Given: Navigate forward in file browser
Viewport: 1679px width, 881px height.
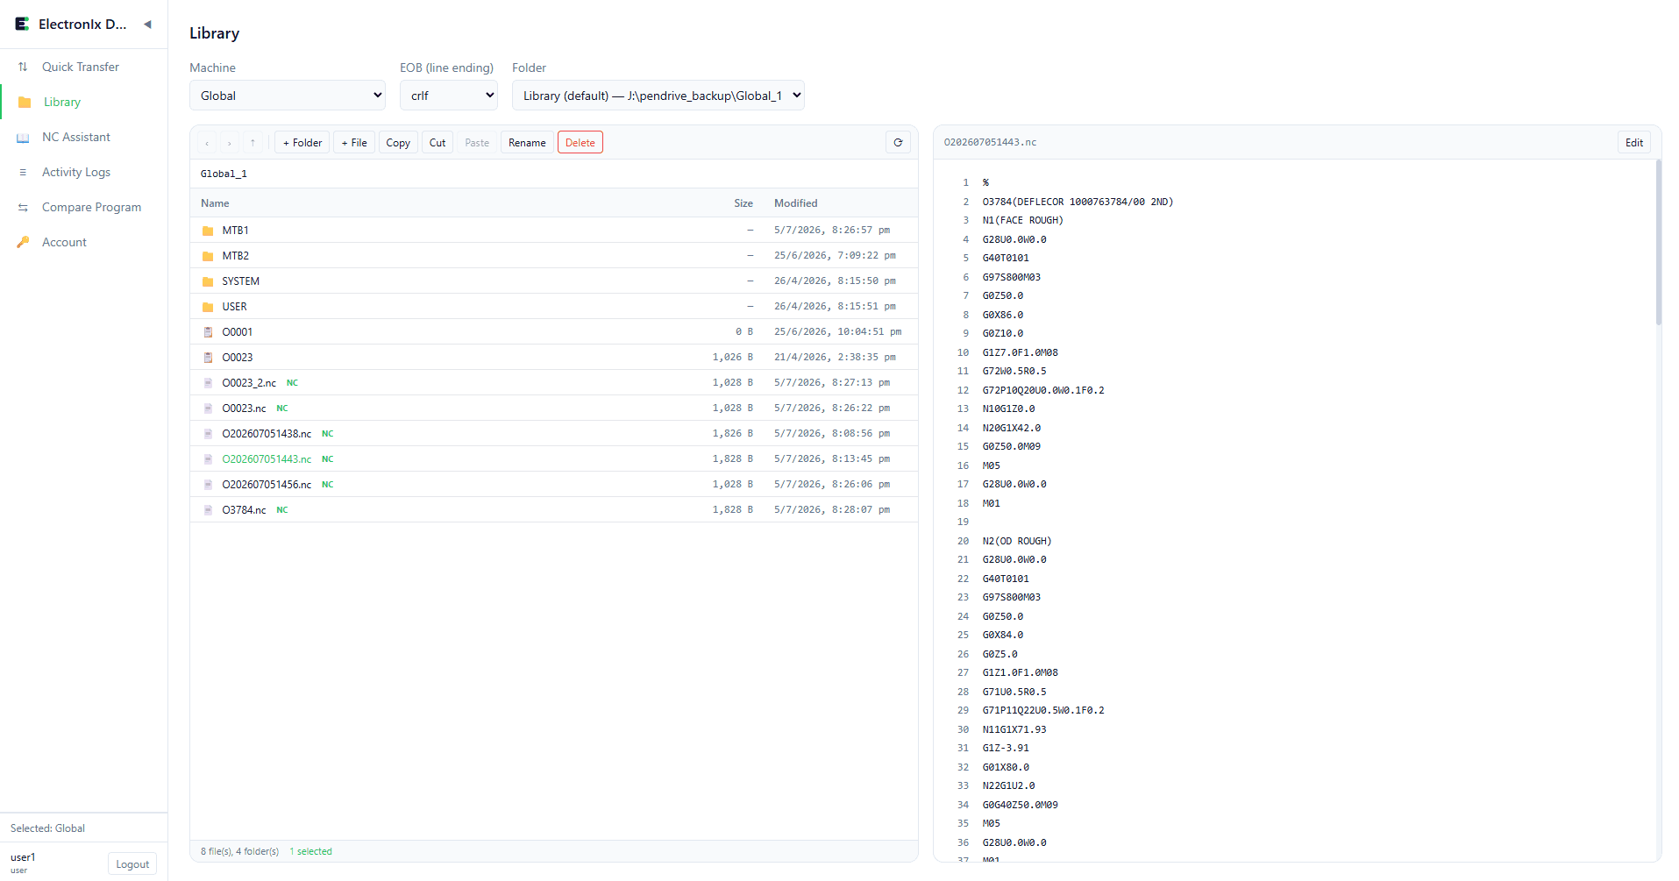Looking at the screenshot, I should [230, 143].
